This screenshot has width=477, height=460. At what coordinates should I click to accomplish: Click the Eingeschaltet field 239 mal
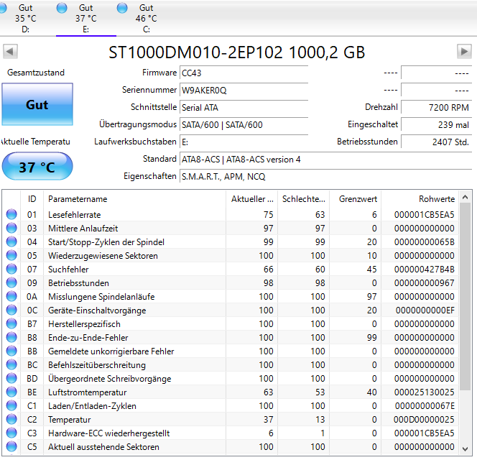pos(437,125)
